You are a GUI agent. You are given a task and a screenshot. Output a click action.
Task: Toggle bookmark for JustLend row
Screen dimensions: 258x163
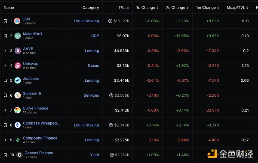click(5, 80)
